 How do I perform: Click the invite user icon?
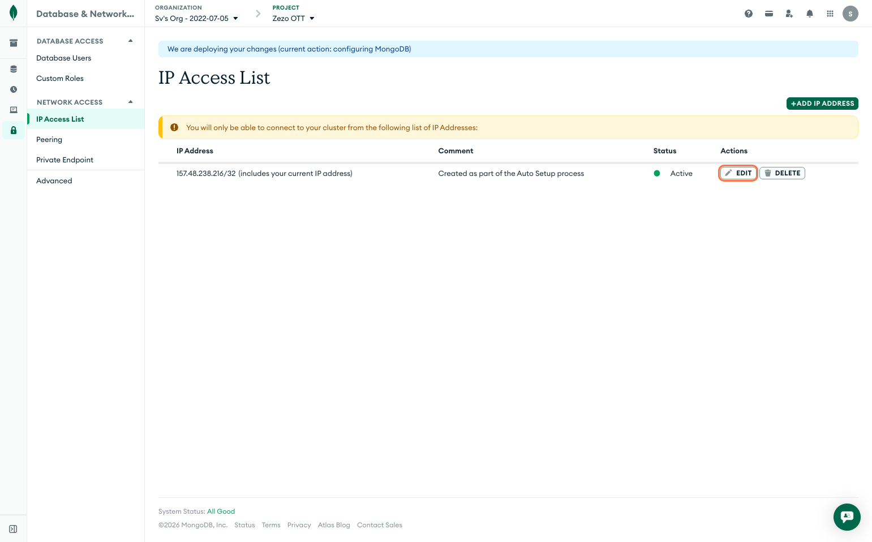tap(789, 14)
